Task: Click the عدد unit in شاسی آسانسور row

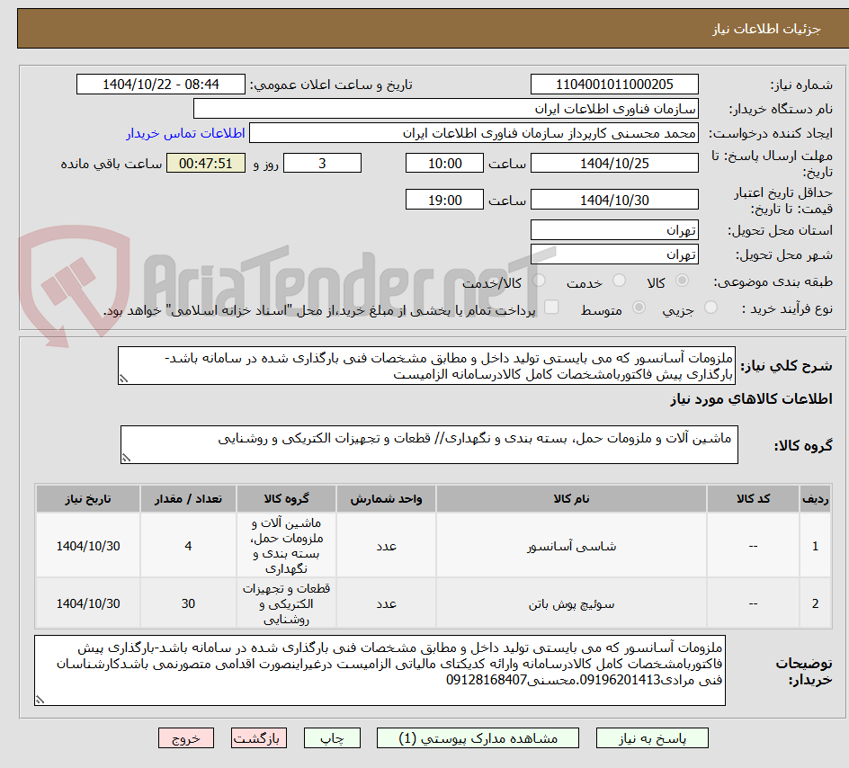Action: [x=386, y=546]
